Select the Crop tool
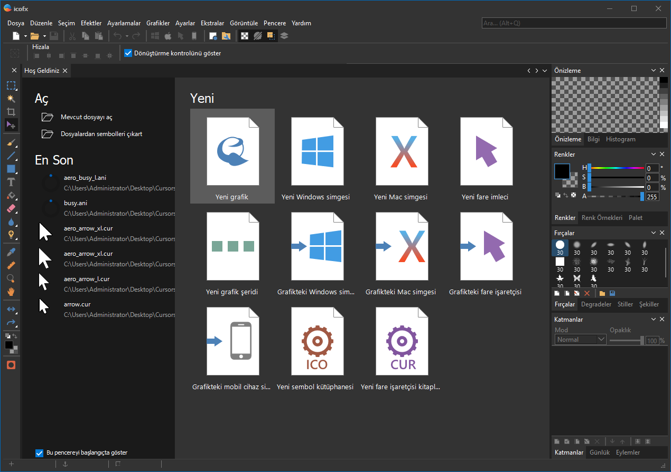The width and height of the screenshot is (671, 472). click(x=11, y=112)
